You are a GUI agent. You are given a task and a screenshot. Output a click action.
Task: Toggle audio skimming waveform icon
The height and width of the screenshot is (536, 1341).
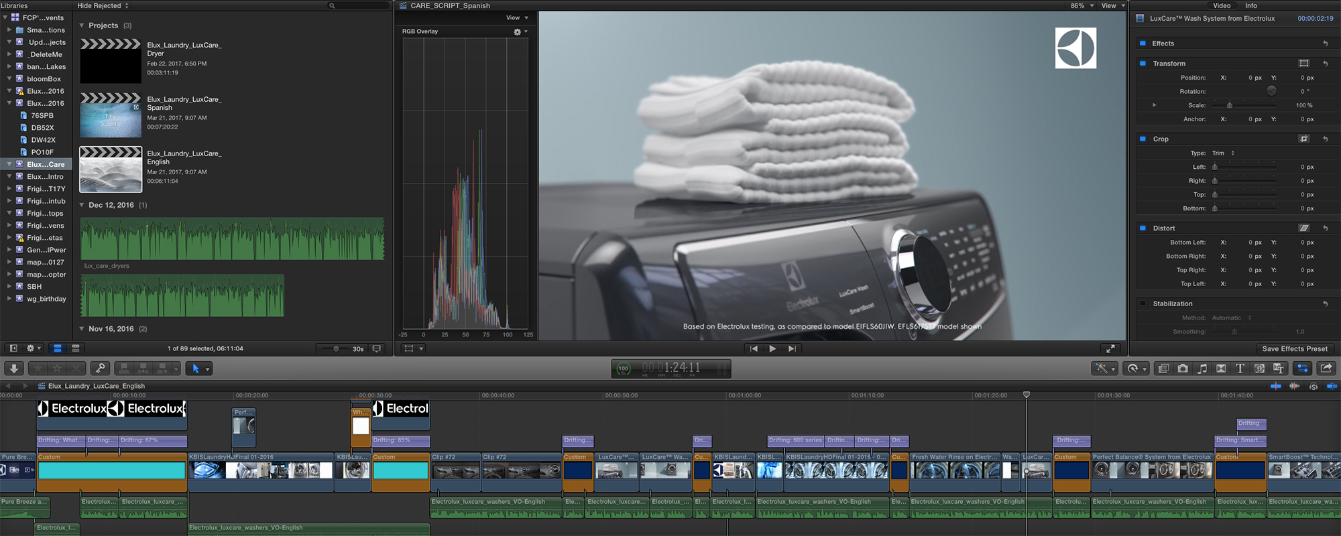pyautogui.click(x=1294, y=386)
